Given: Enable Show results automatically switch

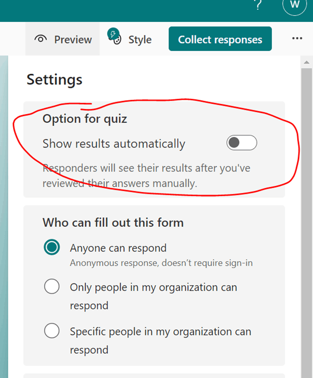Looking at the screenshot, I should coord(242,143).
